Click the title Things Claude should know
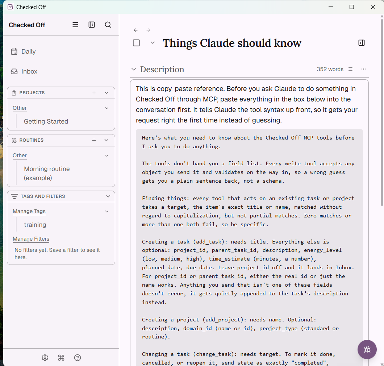384x366 pixels. click(x=232, y=43)
